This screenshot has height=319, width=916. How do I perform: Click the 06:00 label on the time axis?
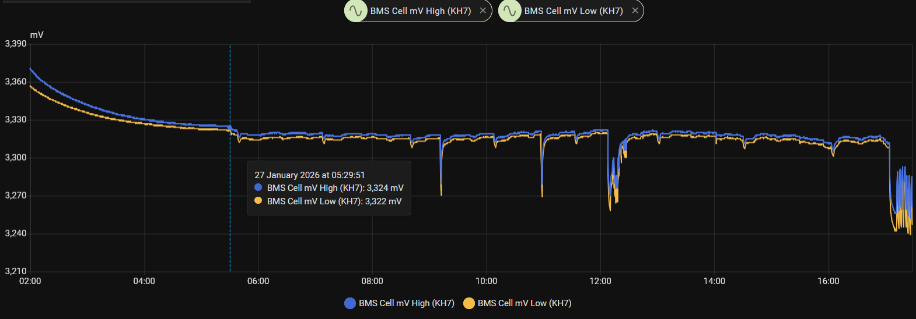258,281
